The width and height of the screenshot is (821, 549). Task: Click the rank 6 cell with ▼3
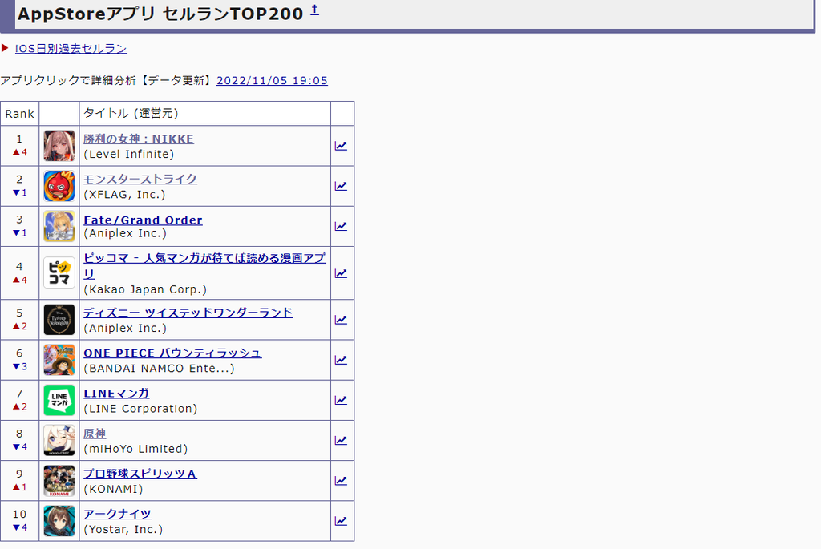pyautogui.click(x=19, y=360)
